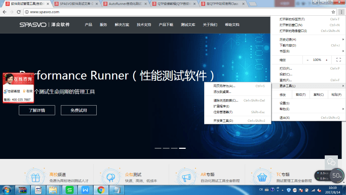
Task: Open WPS Writer from the taskbar
Action: (x=86, y=190)
